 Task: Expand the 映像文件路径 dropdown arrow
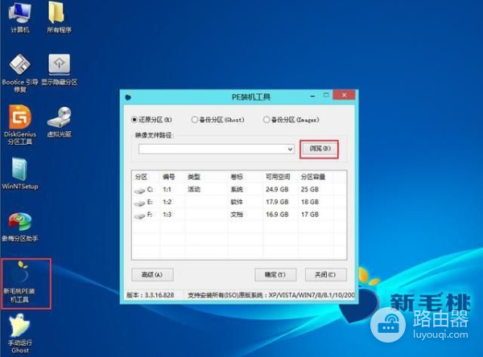point(290,150)
